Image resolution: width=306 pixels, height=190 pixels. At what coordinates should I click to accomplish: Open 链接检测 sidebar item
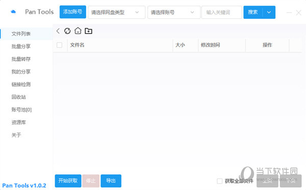[x=21, y=84]
